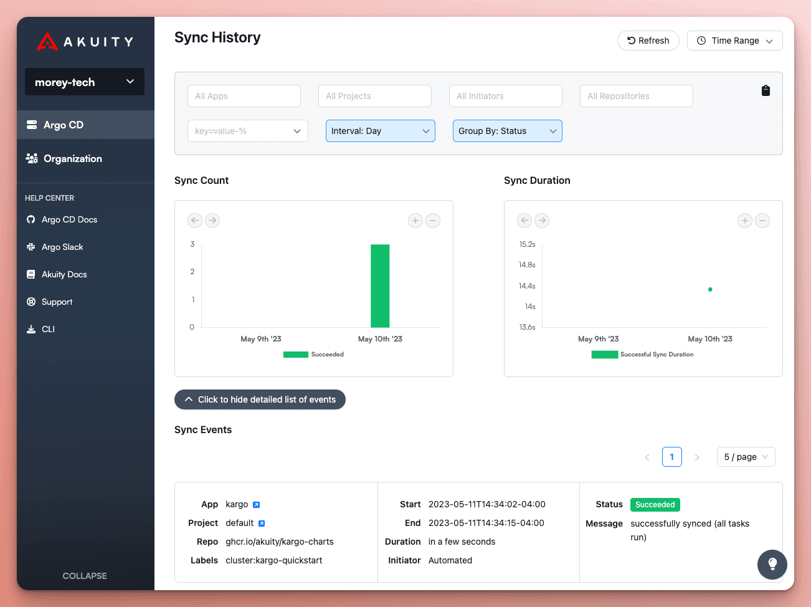Open Argo CD Docs via the GitHub icon
Screen dimensions: 811x607
point(32,219)
